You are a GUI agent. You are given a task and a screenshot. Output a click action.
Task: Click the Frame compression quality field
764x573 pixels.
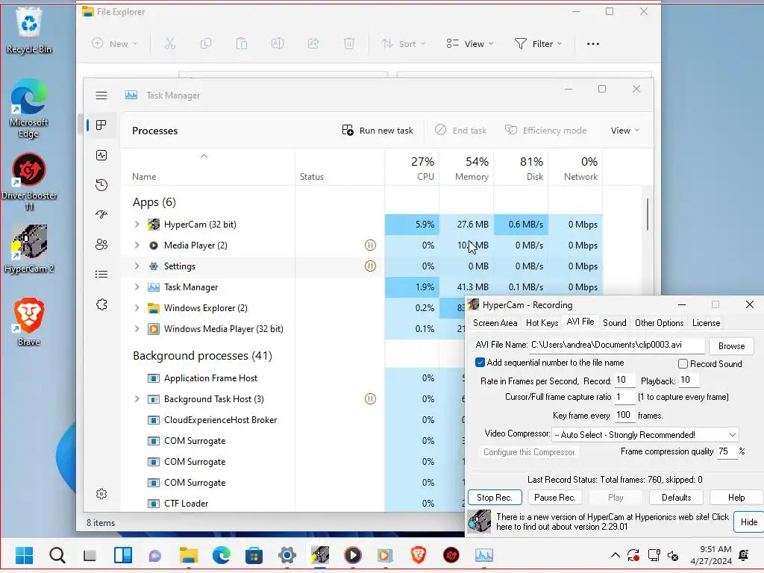pyautogui.click(x=726, y=451)
